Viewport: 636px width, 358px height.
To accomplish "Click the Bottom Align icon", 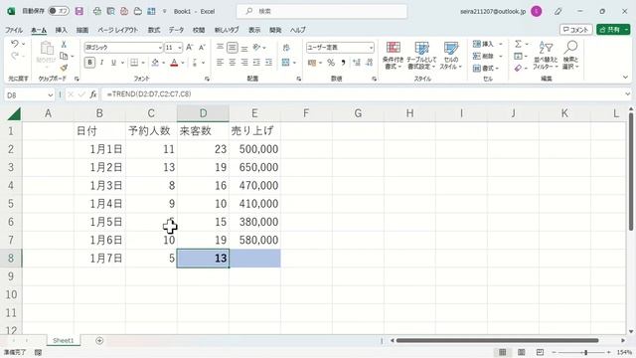I will 244,48.
